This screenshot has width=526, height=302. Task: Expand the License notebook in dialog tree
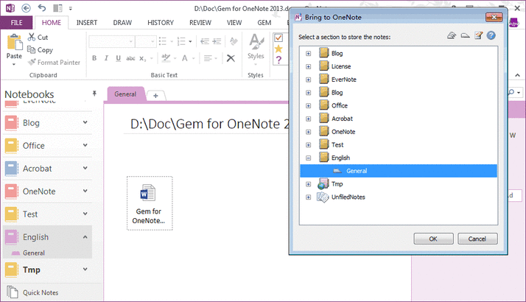(x=308, y=66)
